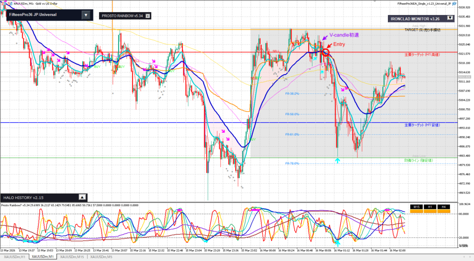Expand the FifteenPro36 JP-Universal panel dropdown
This screenshot has width=474, height=261.
(x=85, y=15)
